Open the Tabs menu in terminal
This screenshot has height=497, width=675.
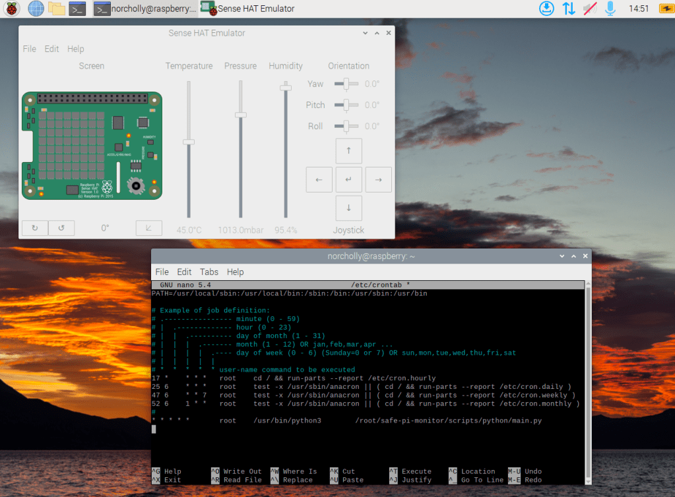(209, 272)
